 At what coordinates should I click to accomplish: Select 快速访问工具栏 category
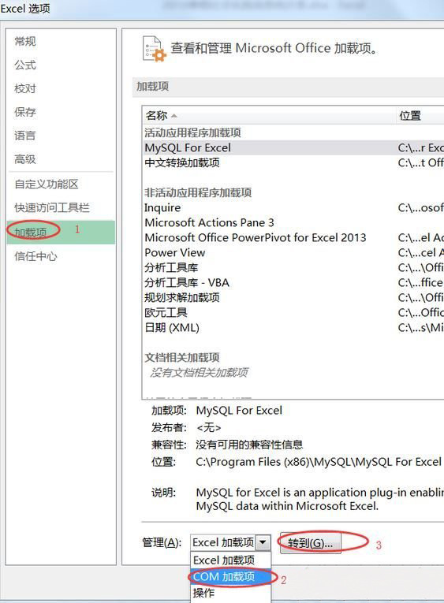tap(61, 207)
